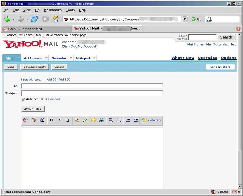243x196 pixels.
Task: Remove the data.txt attachment
Action: [x=54, y=99]
